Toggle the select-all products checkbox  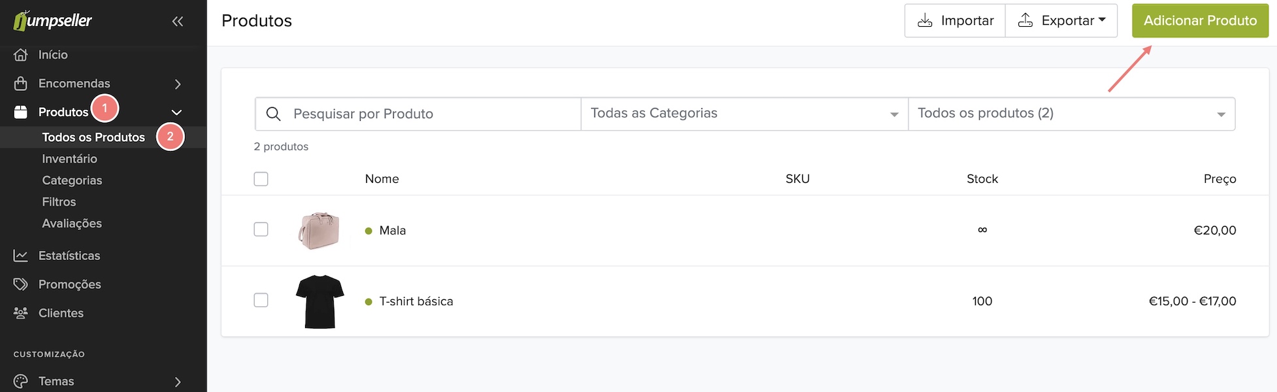(261, 179)
